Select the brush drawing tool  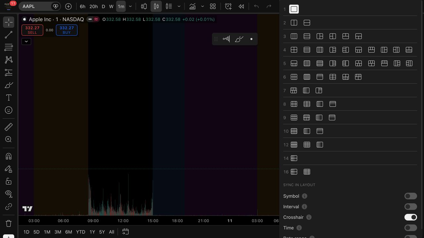(9, 85)
